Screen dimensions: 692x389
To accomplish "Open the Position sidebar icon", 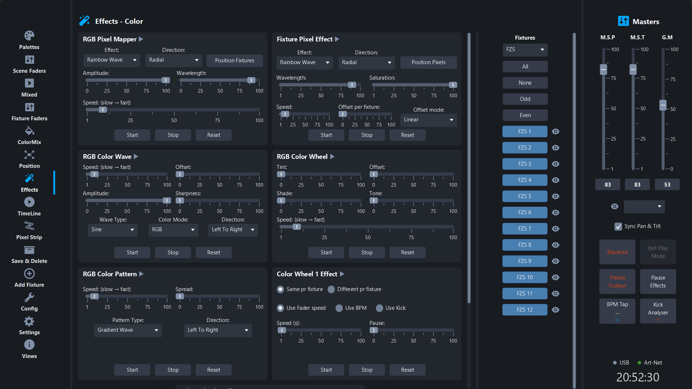I will tap(29, 155).
